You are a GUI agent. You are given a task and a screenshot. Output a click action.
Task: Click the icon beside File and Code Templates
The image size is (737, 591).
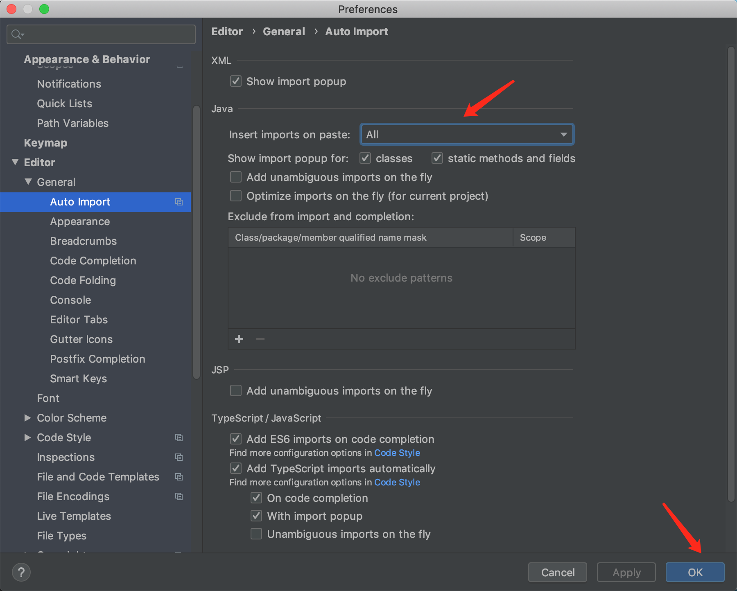pos(179,477)
